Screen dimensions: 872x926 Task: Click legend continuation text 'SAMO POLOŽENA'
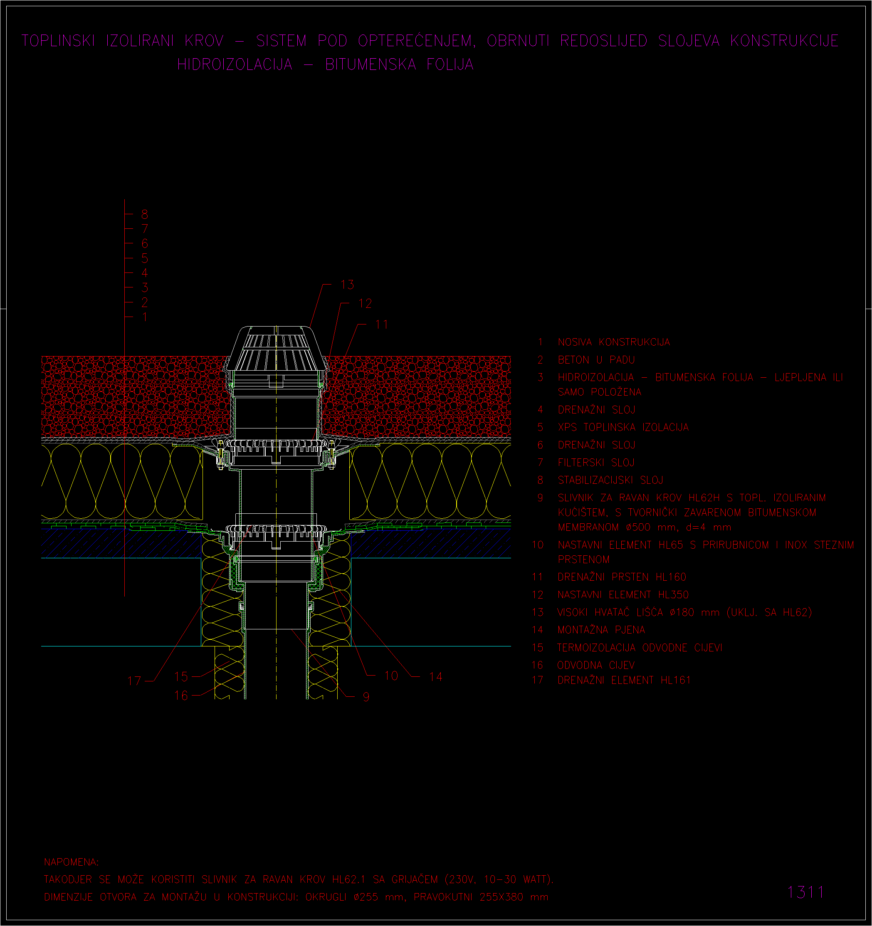coord(600,392)
